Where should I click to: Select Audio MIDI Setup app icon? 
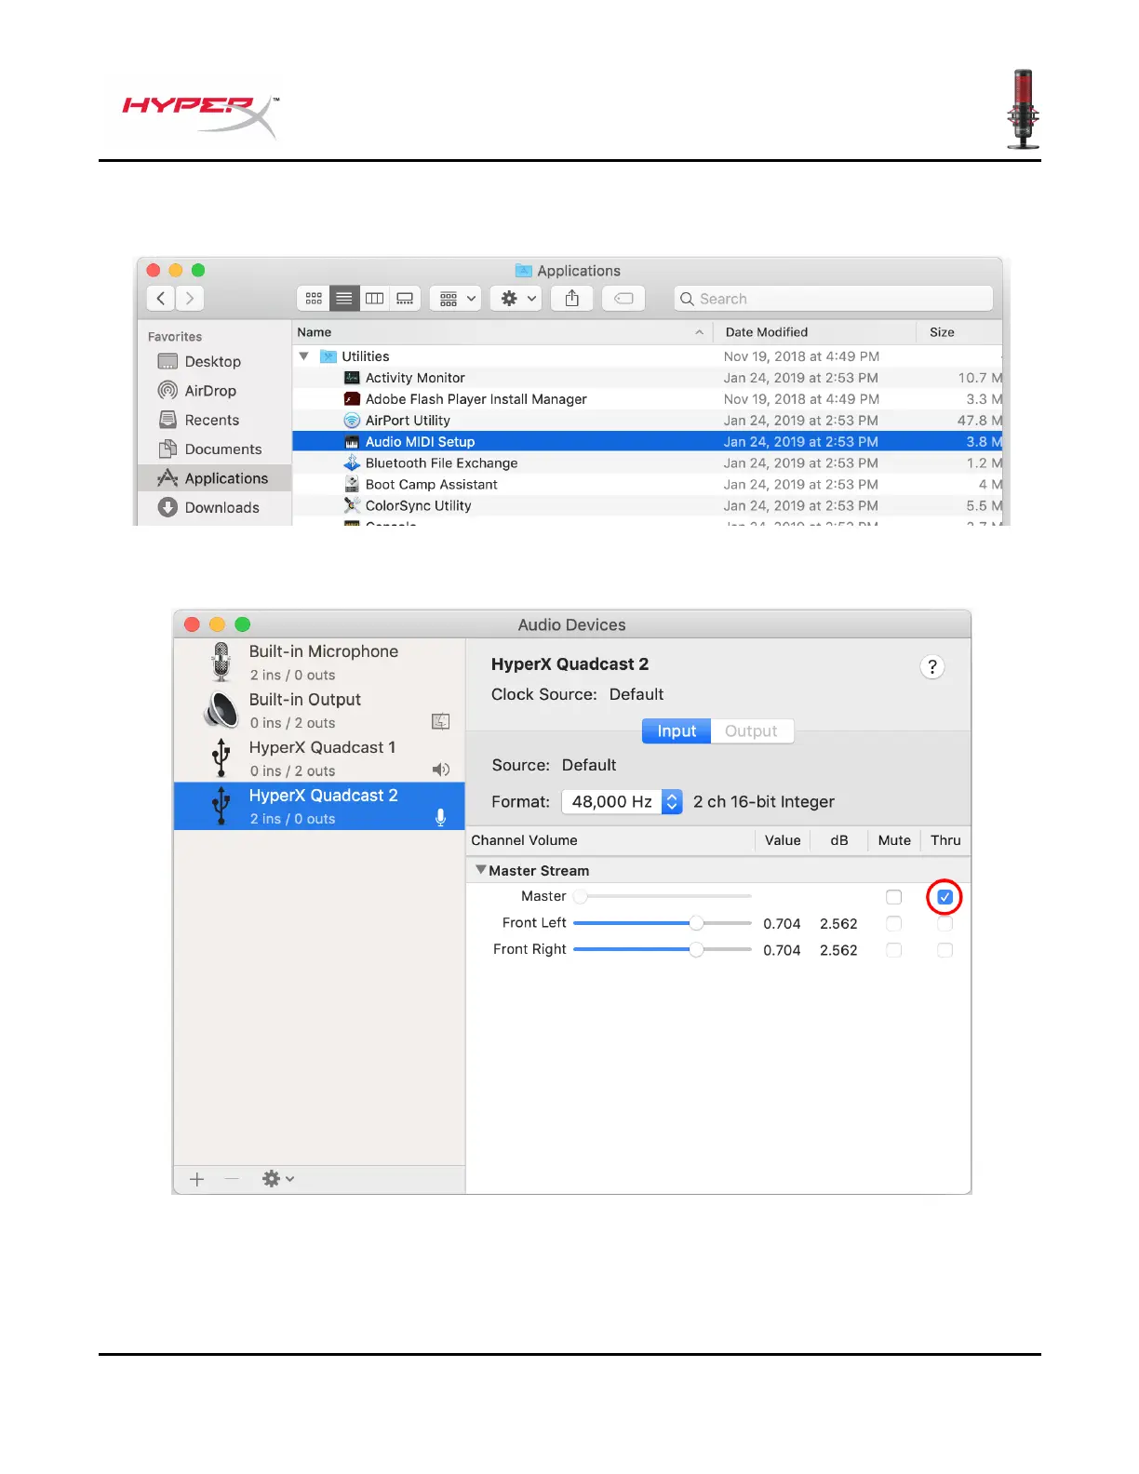[x=352, y=442]
